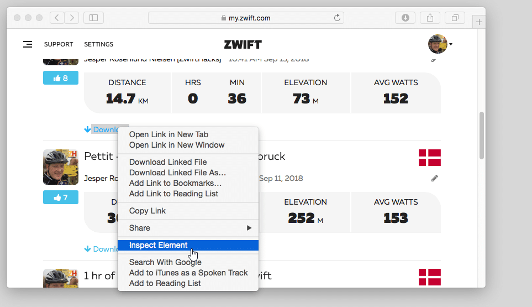Expand the profile dropdown arrow
This screenshot has height=307, width=532.
click(451, 44)
